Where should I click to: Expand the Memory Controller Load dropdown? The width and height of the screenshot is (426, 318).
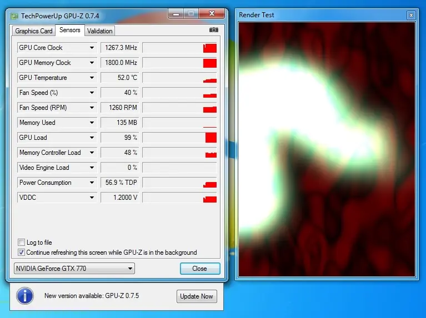click(92, 153)
